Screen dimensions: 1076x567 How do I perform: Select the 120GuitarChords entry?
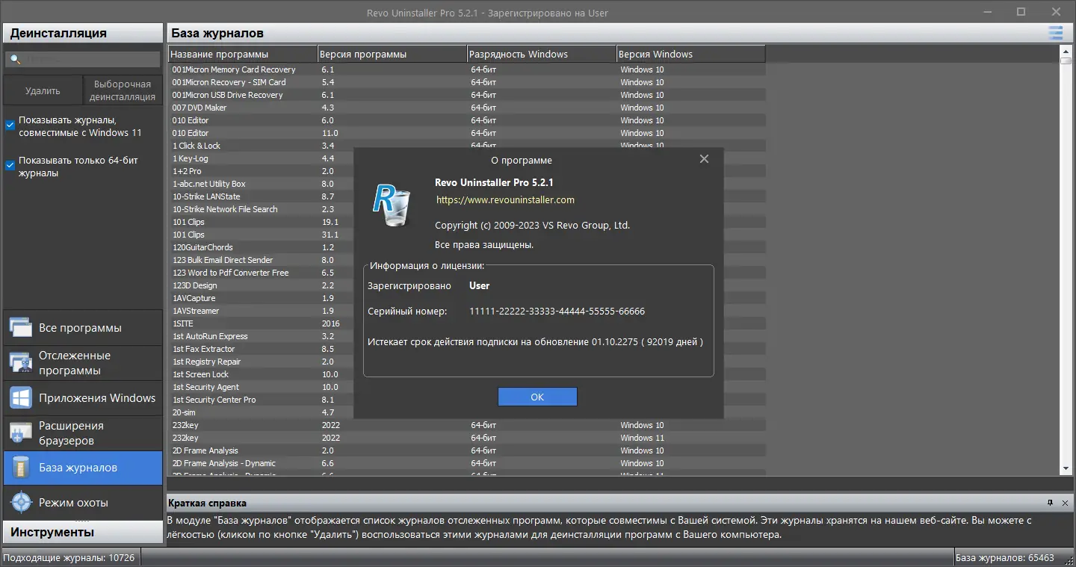point(202,247)
